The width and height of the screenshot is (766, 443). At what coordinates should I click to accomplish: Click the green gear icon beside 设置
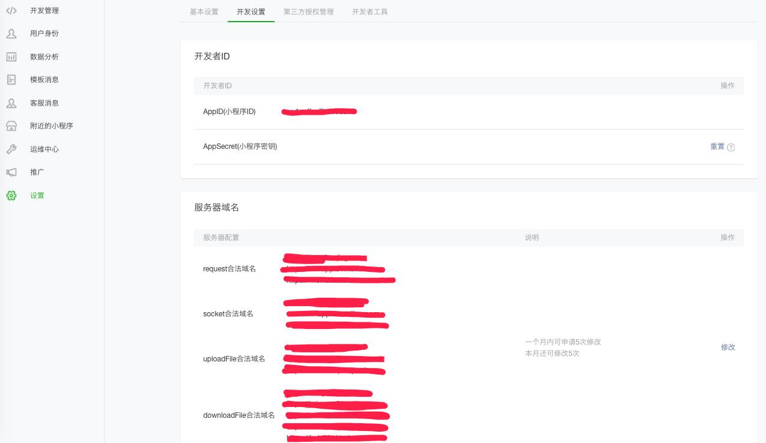click(11, 195)
